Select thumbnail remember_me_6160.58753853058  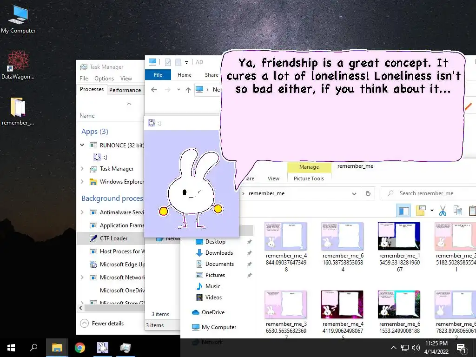pos(343,246)
